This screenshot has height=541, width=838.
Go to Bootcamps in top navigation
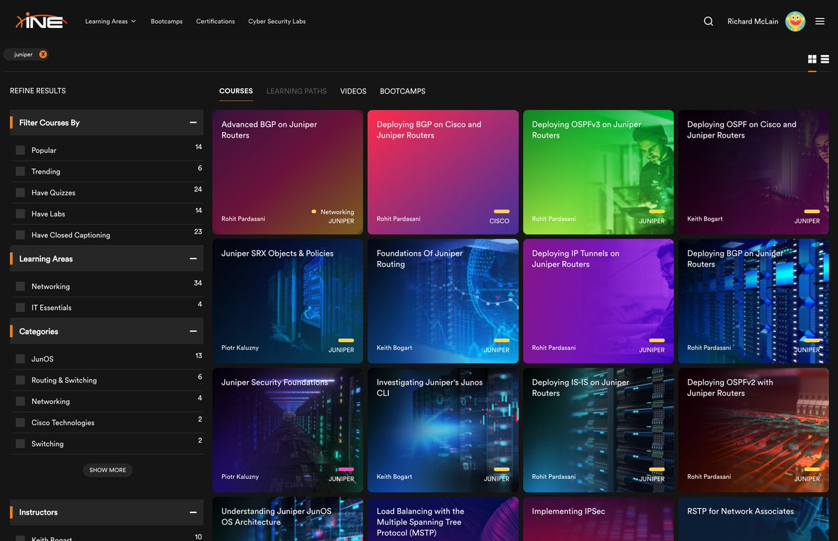coord(166,22)
